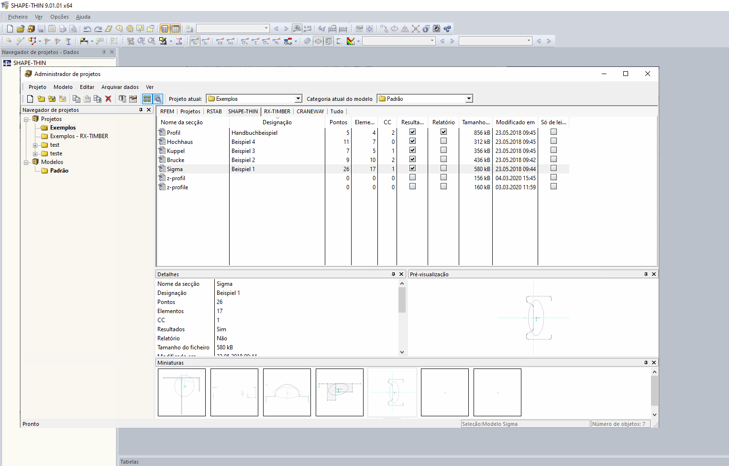The image size is (729, 466).
Task: Switch to the RX-TIMBER tab
Action: pyautogui.click(x=277, y=111)
